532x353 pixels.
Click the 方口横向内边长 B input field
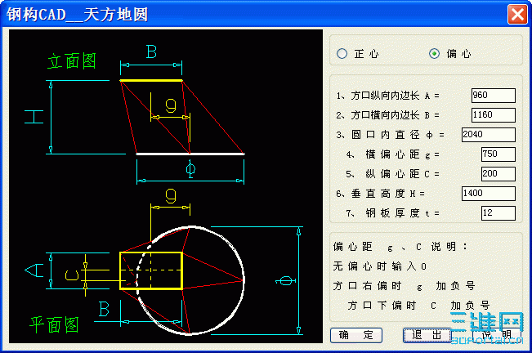(494, 115)
